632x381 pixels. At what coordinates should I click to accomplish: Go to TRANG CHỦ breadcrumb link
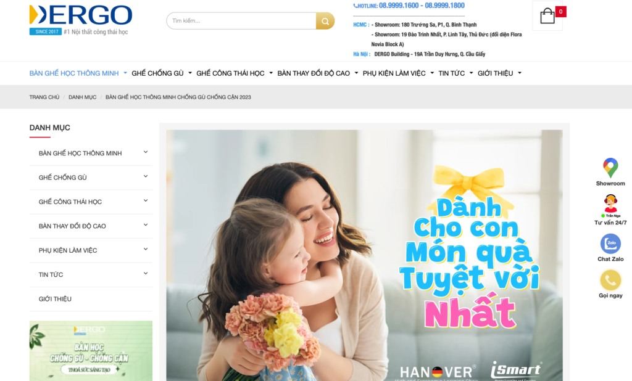click(44, 97)
